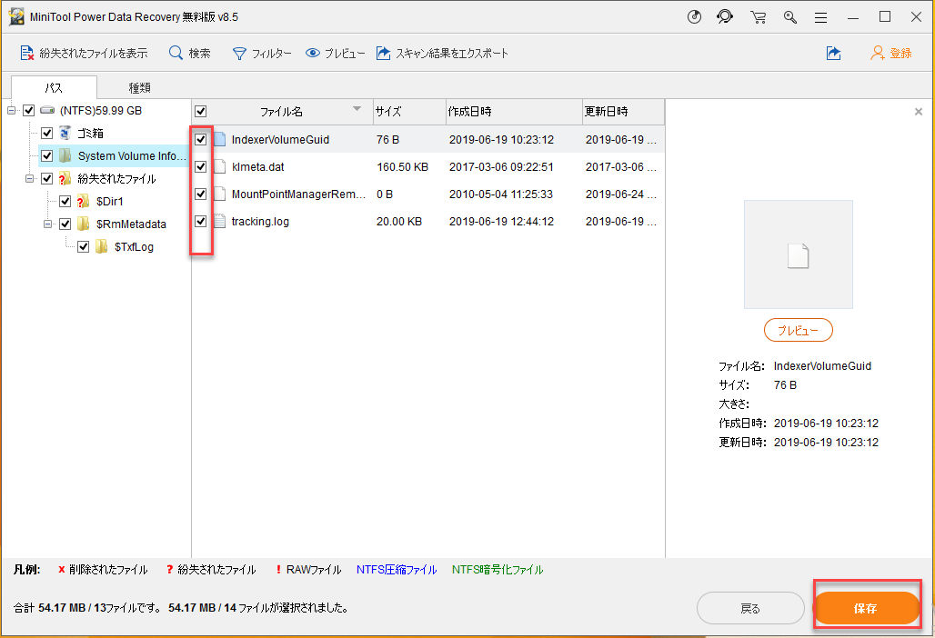The height and width of the screenshot is (638, 935).
Task: Sort by サイズ column header
Action: [409, 112]
